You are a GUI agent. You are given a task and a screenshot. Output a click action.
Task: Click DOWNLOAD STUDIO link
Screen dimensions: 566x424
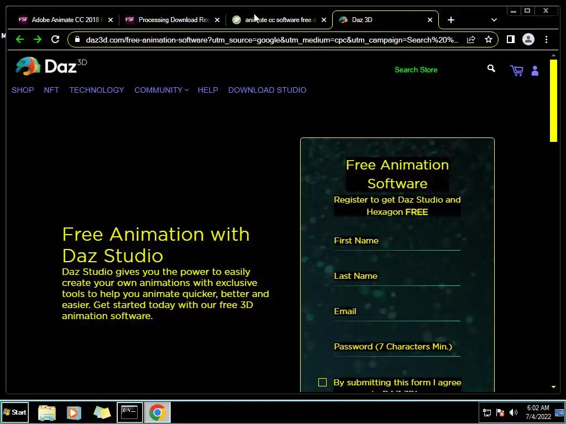click(x=267, y=90)
